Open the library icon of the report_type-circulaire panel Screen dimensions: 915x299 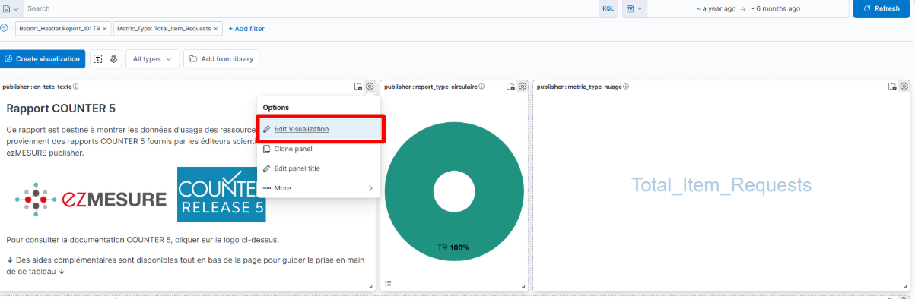(511, 87)
